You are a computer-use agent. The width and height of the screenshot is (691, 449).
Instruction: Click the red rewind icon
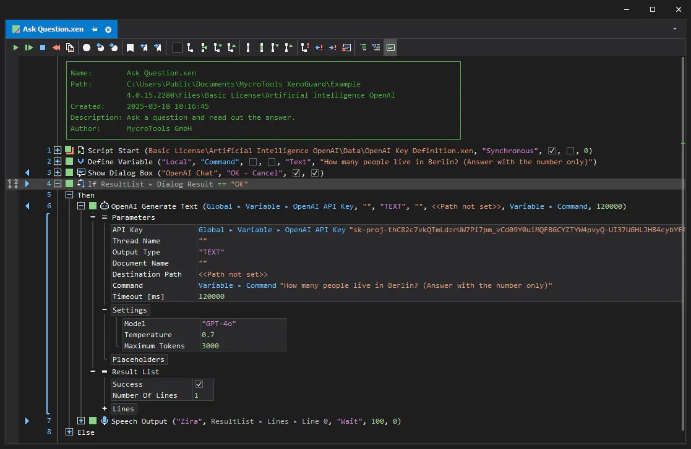click(x=56, y=48)
